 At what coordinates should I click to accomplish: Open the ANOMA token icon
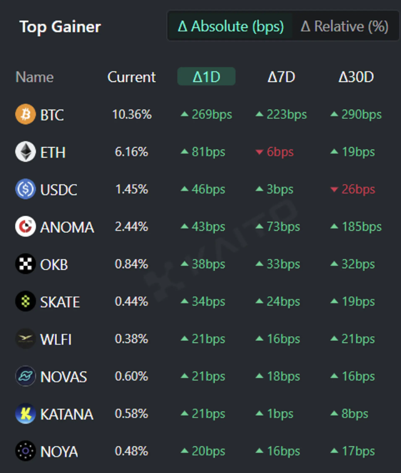pos(26,226)
